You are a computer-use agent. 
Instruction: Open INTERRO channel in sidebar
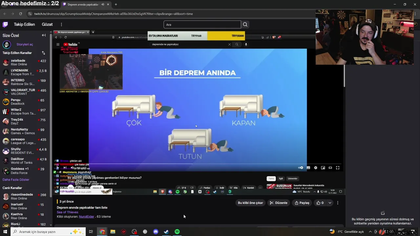click(25, 82)
